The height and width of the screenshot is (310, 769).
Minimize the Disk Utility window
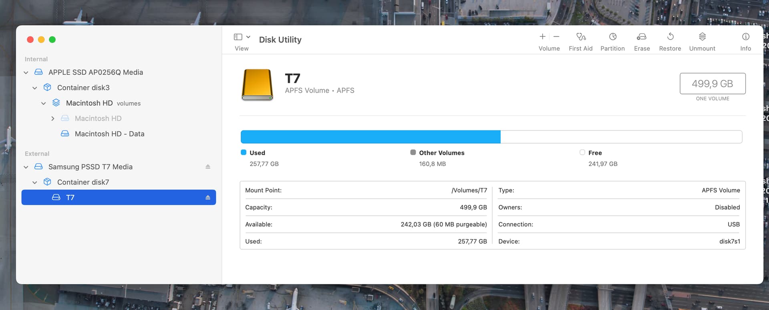pos(41,40)
